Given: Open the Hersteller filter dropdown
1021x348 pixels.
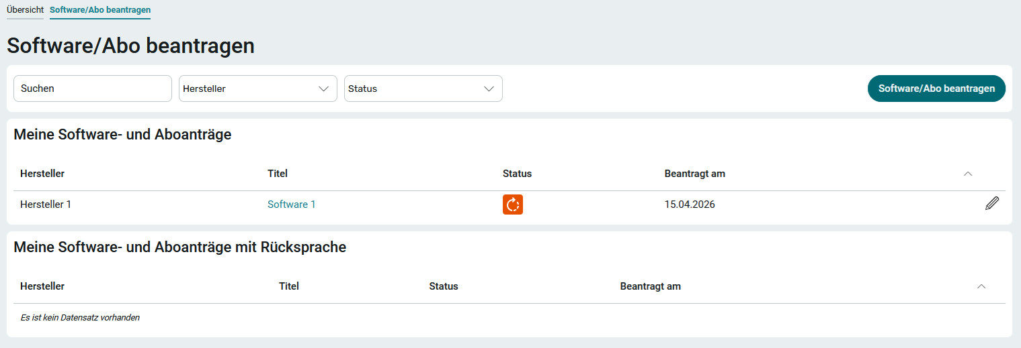Looking at the screenshot, I should (257, 89).
